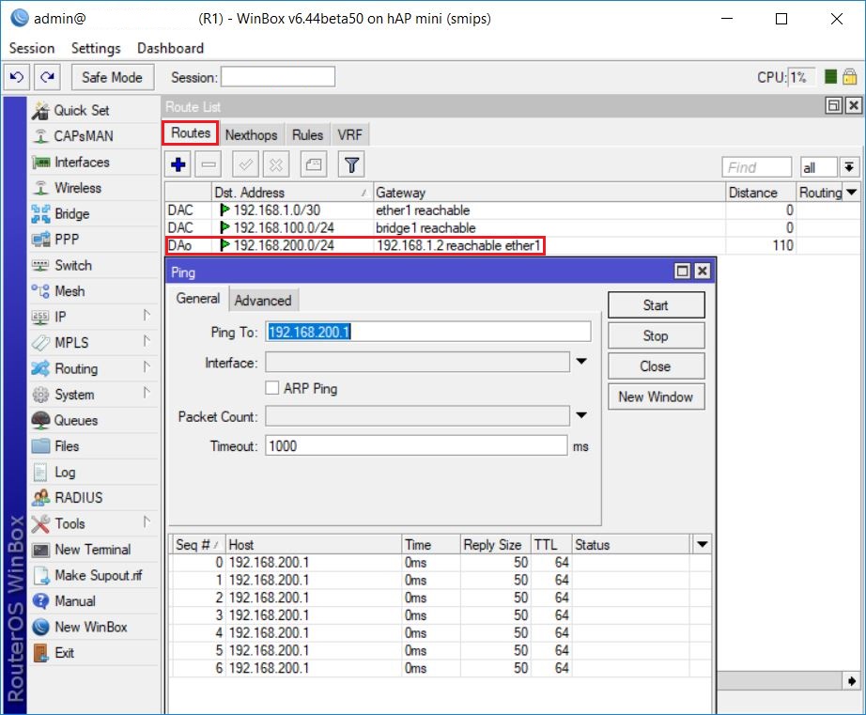Click the comment icon in Route List
The width and height of the screenshot is (866, 715).
pyautogui.click(x=314, y=164)
